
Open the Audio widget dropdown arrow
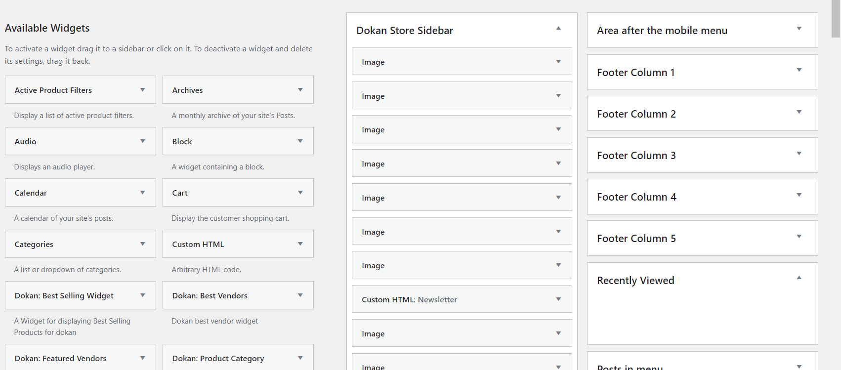[142, 141]
